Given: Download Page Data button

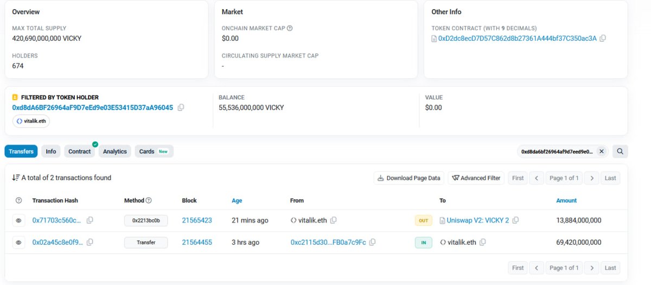Looking at the screenshot, I should click(x=409, y=178).
